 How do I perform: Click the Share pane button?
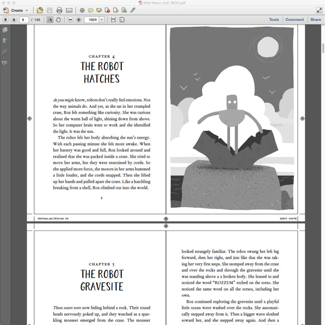(x=315, y=19)
